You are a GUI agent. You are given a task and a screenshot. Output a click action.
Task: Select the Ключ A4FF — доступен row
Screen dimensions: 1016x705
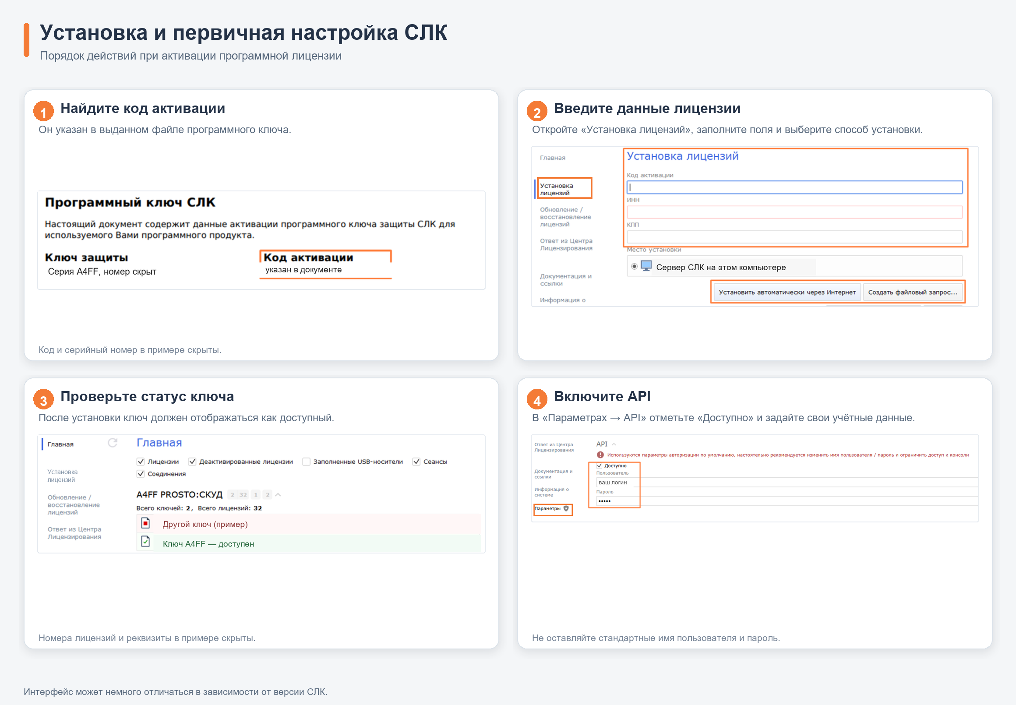point(308,543)
